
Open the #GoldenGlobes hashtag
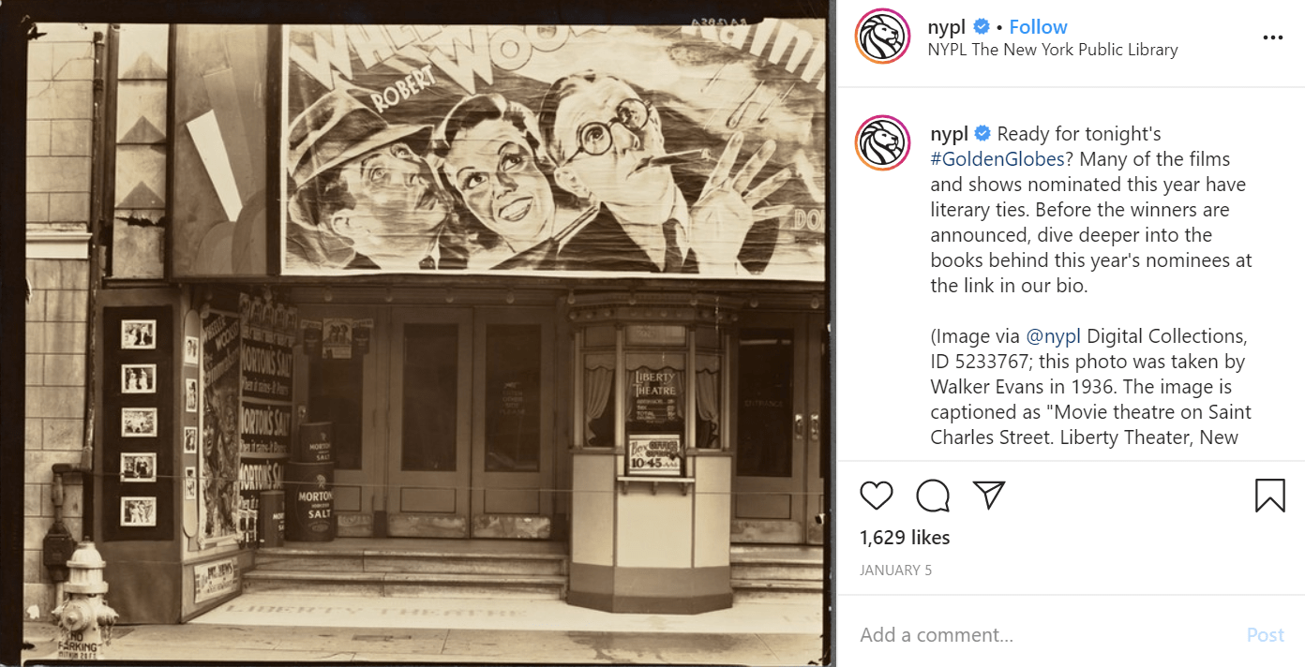click(997, 159)
